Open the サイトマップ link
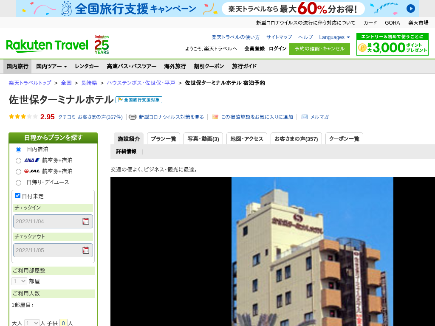 coord(280,37)
